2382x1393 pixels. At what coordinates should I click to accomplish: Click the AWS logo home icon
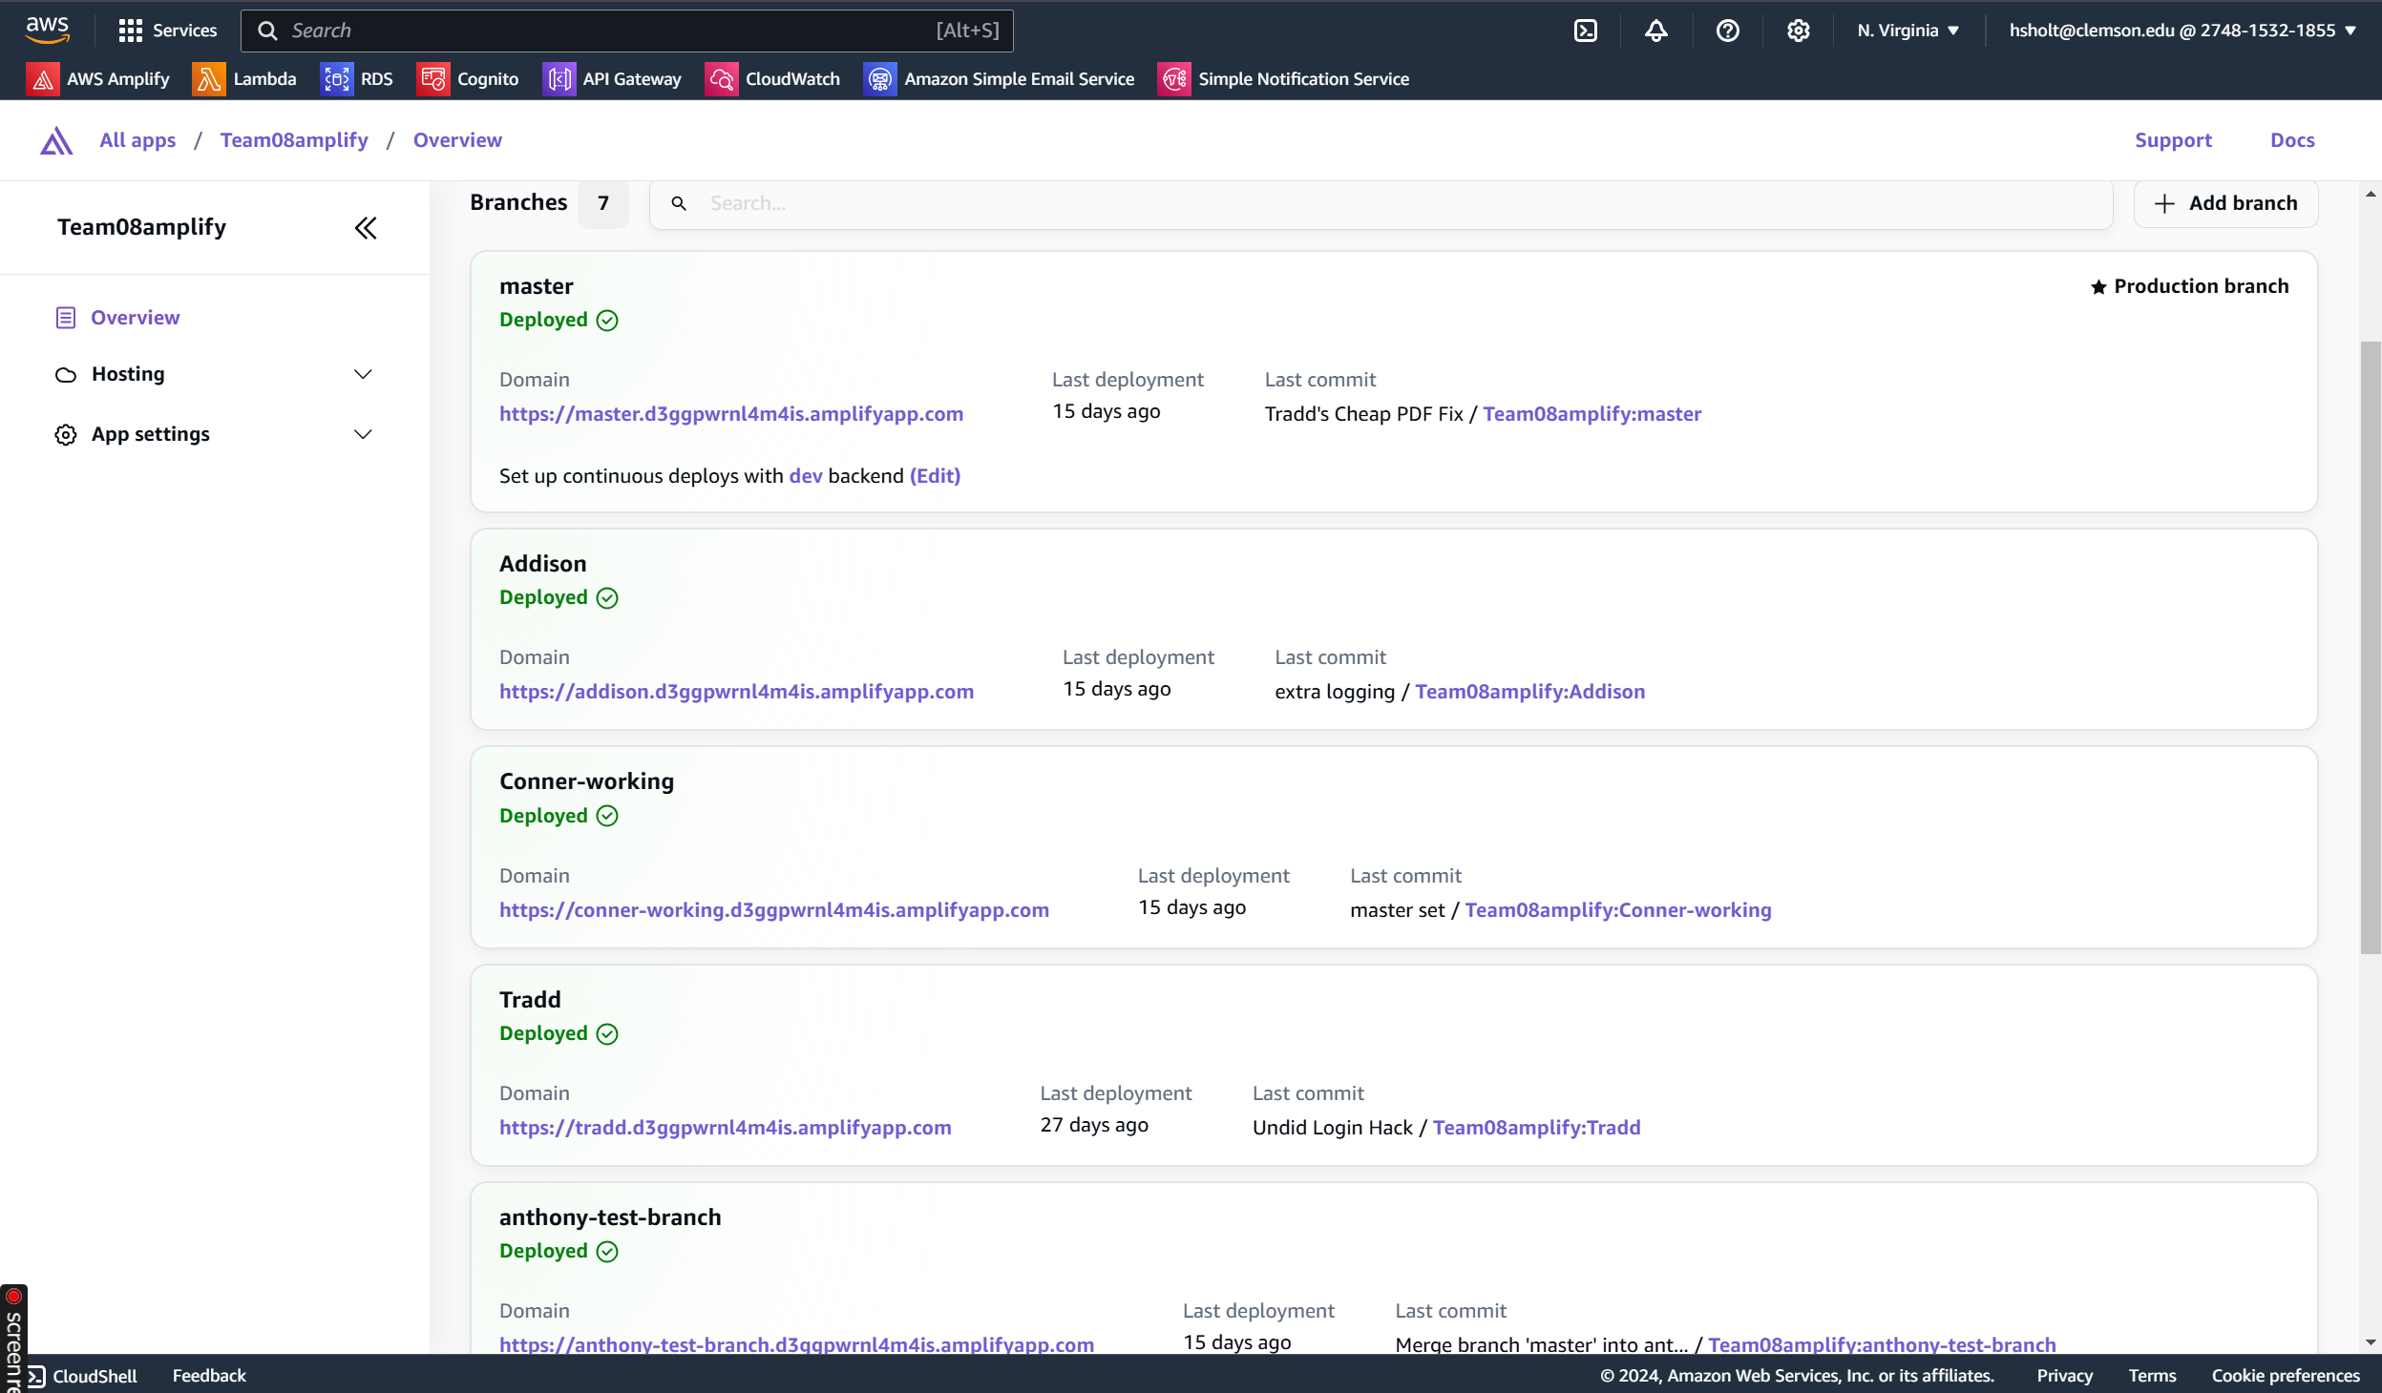click(x=48, y=30)
